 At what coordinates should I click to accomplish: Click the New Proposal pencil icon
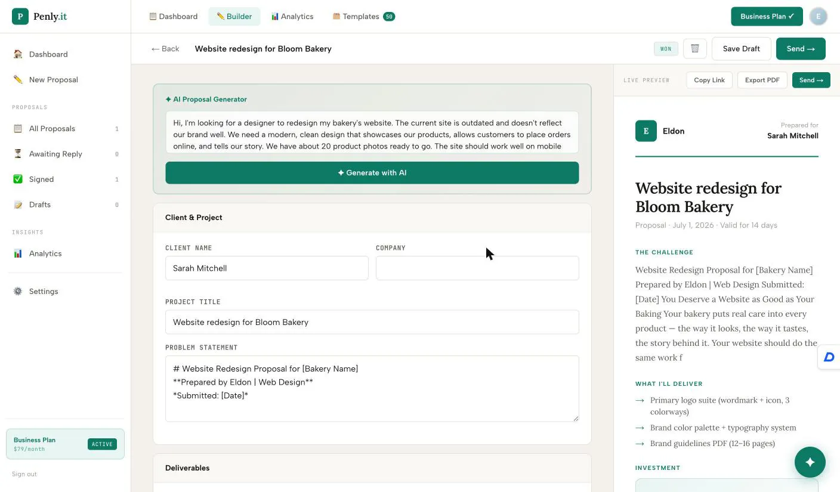pyautogui.click(x=18, y=79)
